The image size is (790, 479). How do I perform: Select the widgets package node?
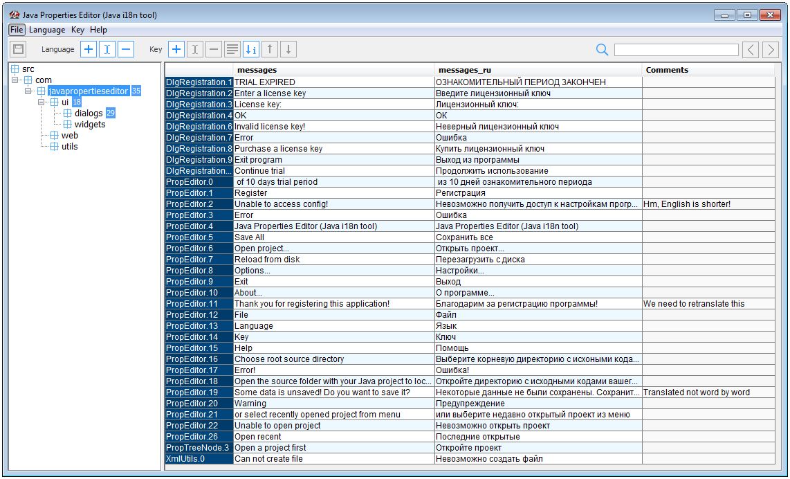[90, 125]
